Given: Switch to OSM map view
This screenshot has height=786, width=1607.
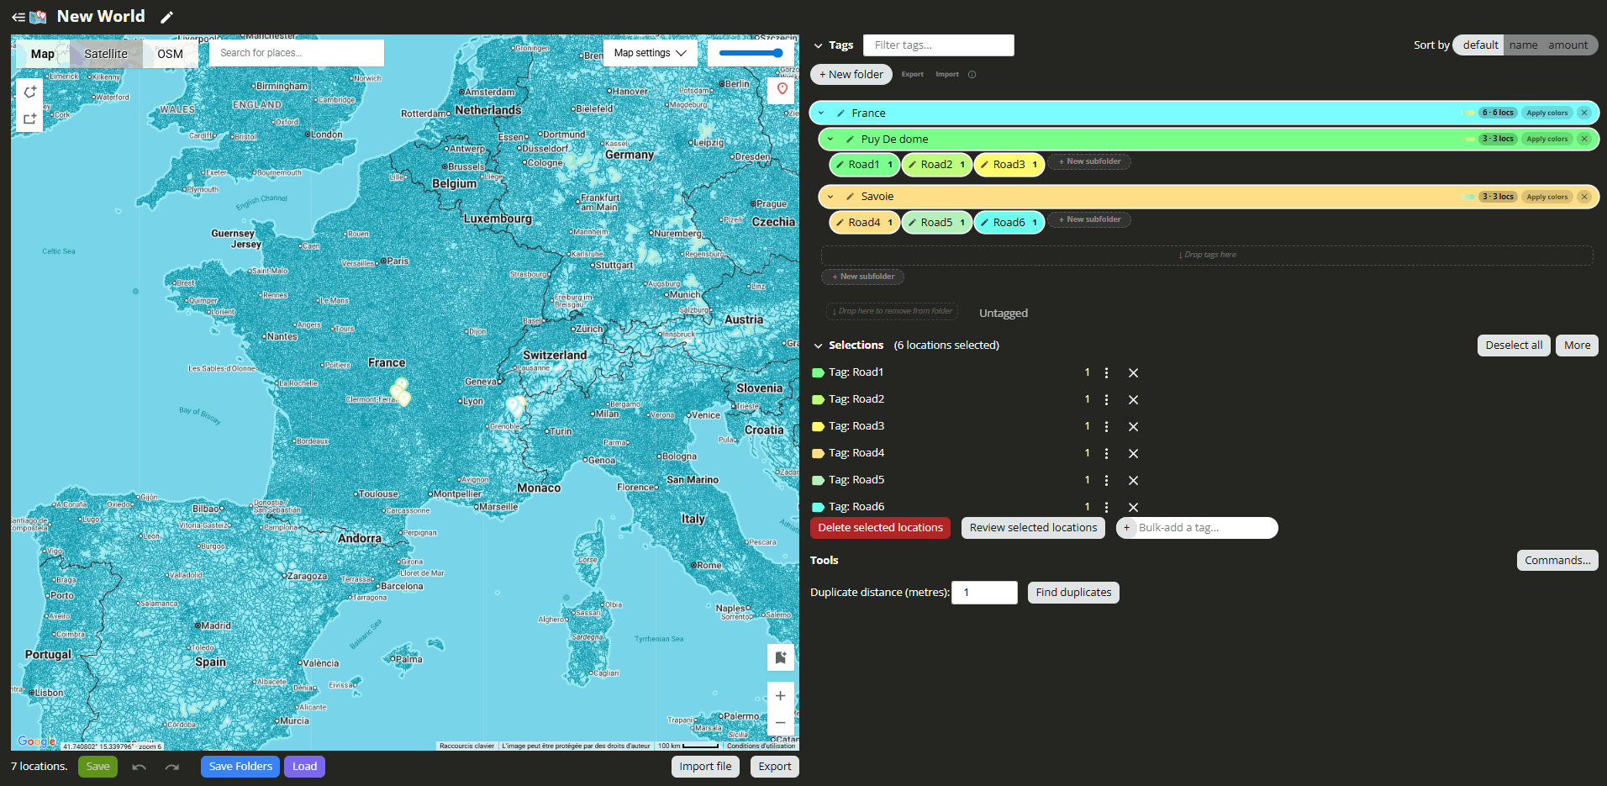Looking at the screenshot, I should click(x=170, y=54).
